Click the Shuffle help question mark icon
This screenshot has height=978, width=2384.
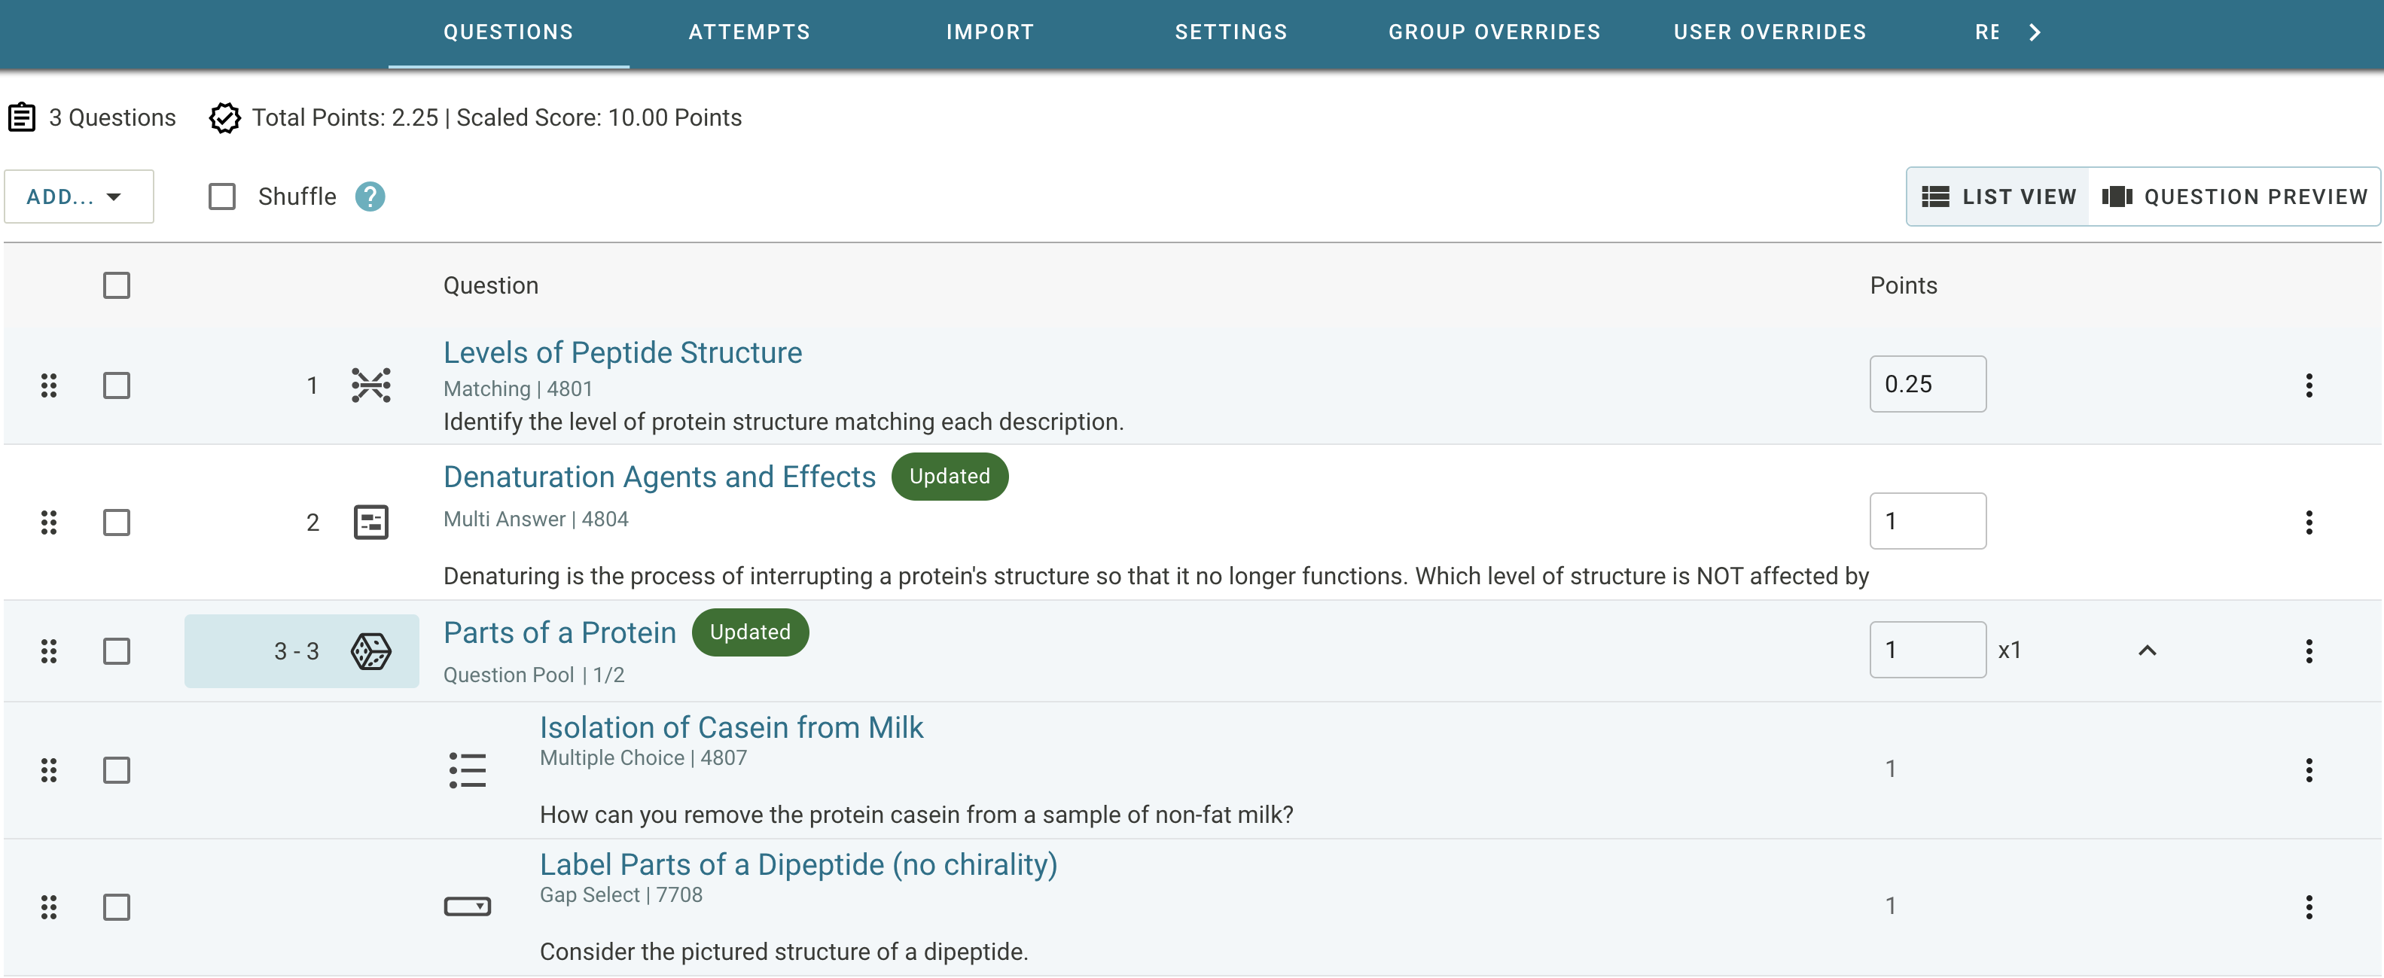(369, 197)
